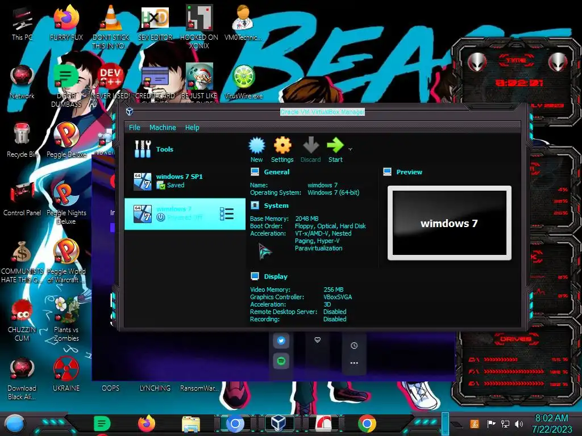Screen dimensions: 582x436
Task: Click the volume speaker tray icon
Action: 519,424
